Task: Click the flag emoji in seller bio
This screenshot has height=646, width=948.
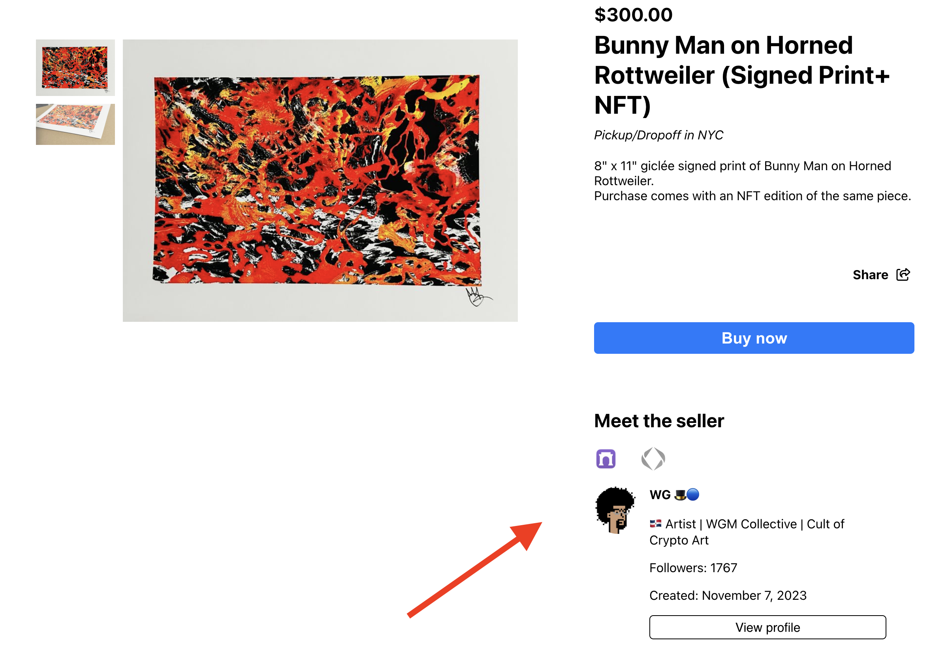Action: tap(655, 523)
